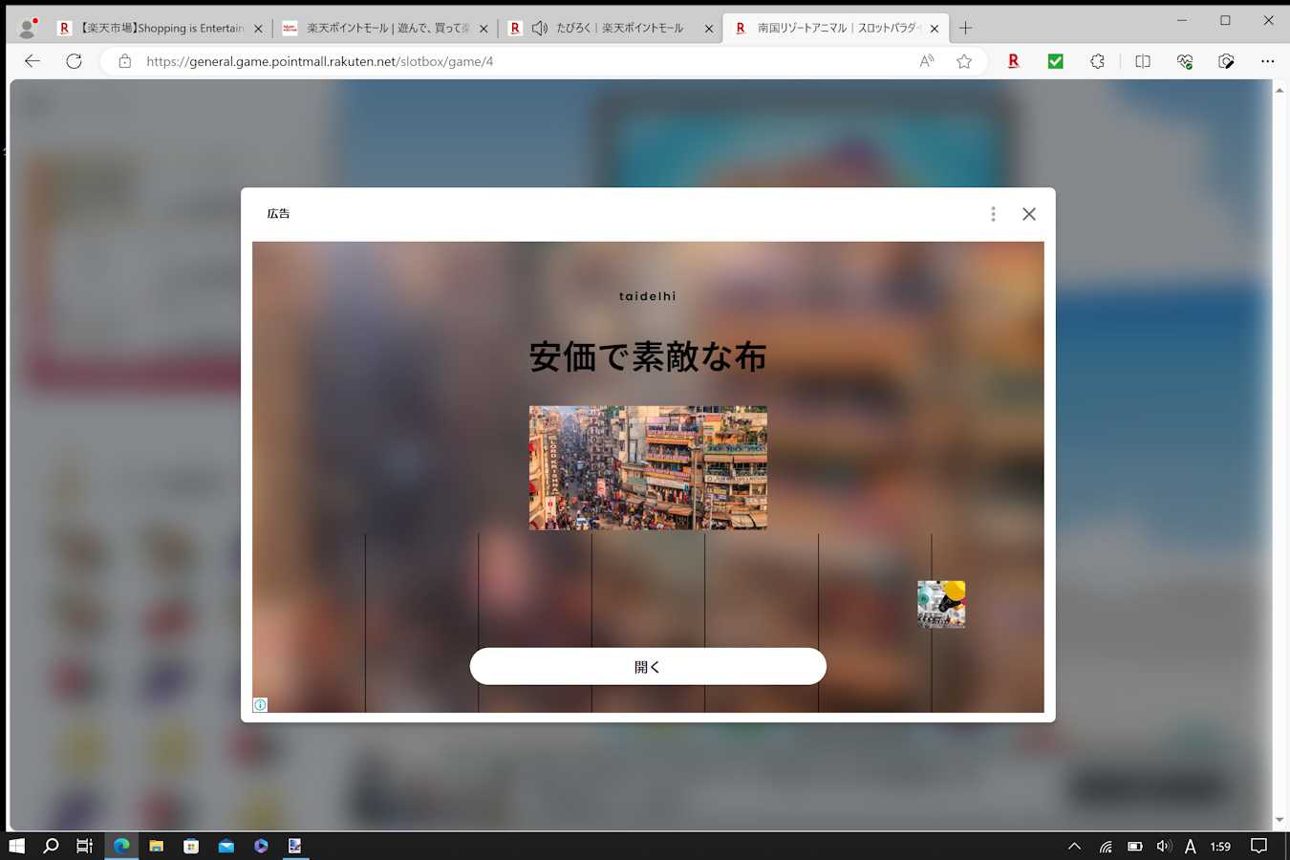This screenshot has height=860, width=1290.
Task: Open the Mail app from the taskbar
Action: pos(226,846)
